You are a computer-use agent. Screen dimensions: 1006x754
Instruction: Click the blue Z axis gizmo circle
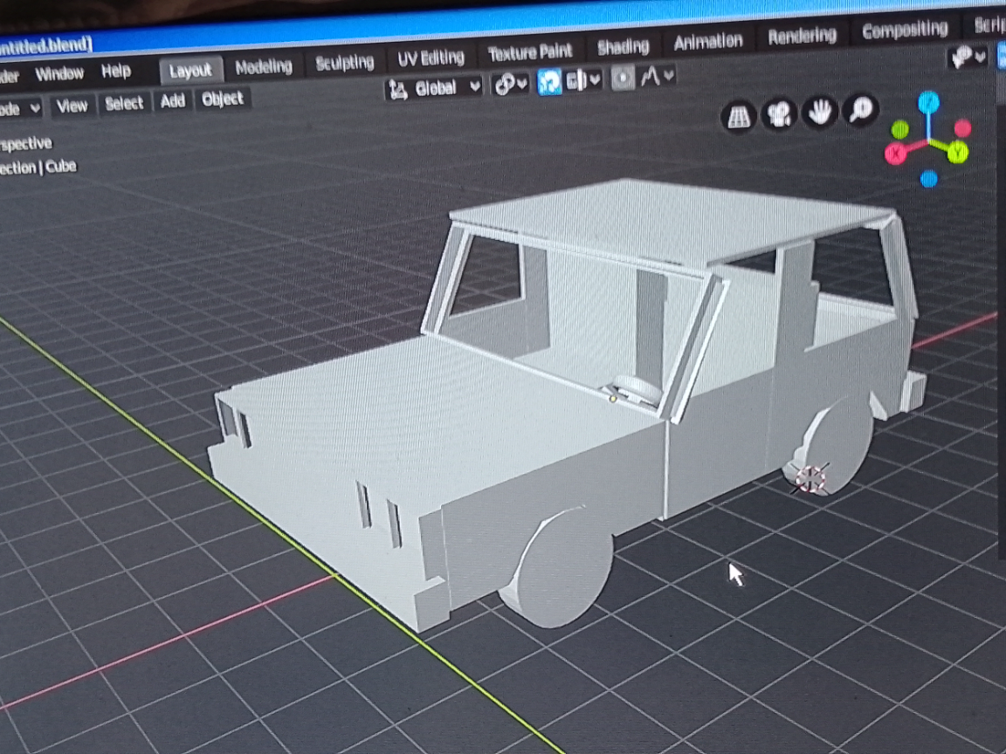point(928,102)
